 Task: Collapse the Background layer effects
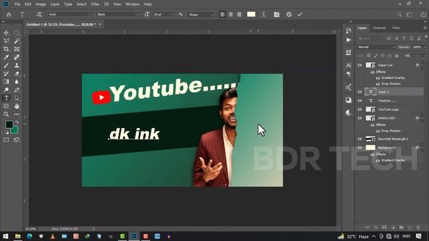(422, 147)
